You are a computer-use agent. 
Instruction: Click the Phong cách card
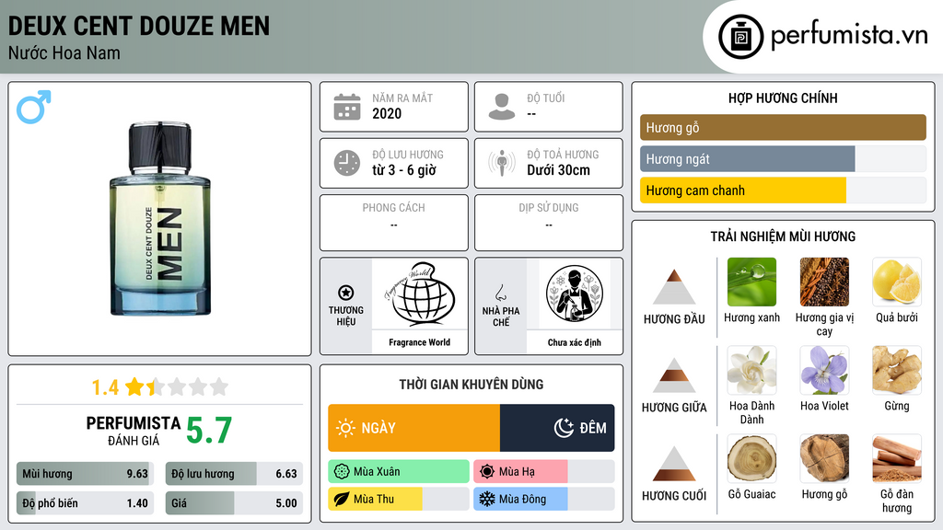click(394, 223)
